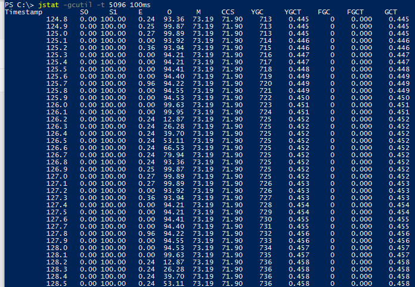This screenshot has height=287, width=415.
Task: Click the process ID '5096' in the command
Action: point(117,5)
